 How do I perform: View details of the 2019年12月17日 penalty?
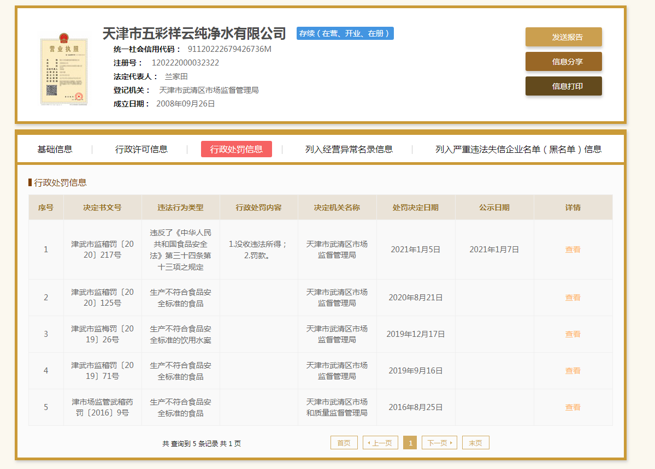[x=573, y=334]
